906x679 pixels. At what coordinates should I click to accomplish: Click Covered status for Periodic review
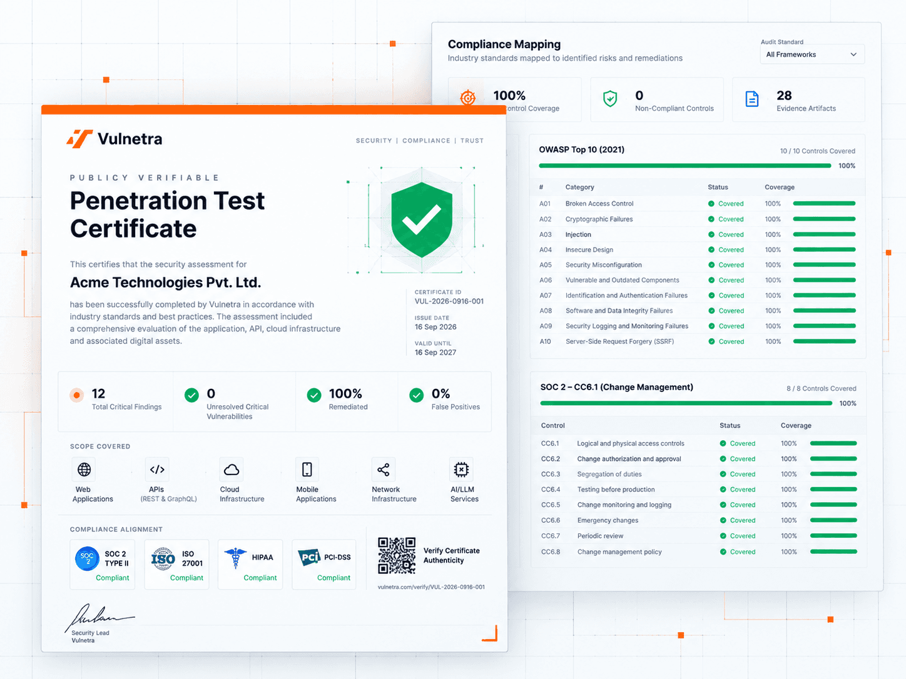738,536
